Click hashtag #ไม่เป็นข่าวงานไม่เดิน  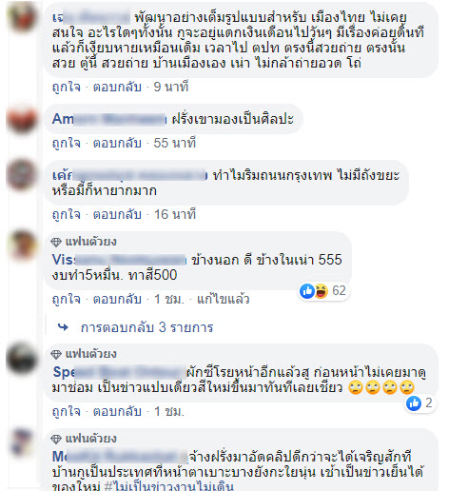tap(169, 486)
